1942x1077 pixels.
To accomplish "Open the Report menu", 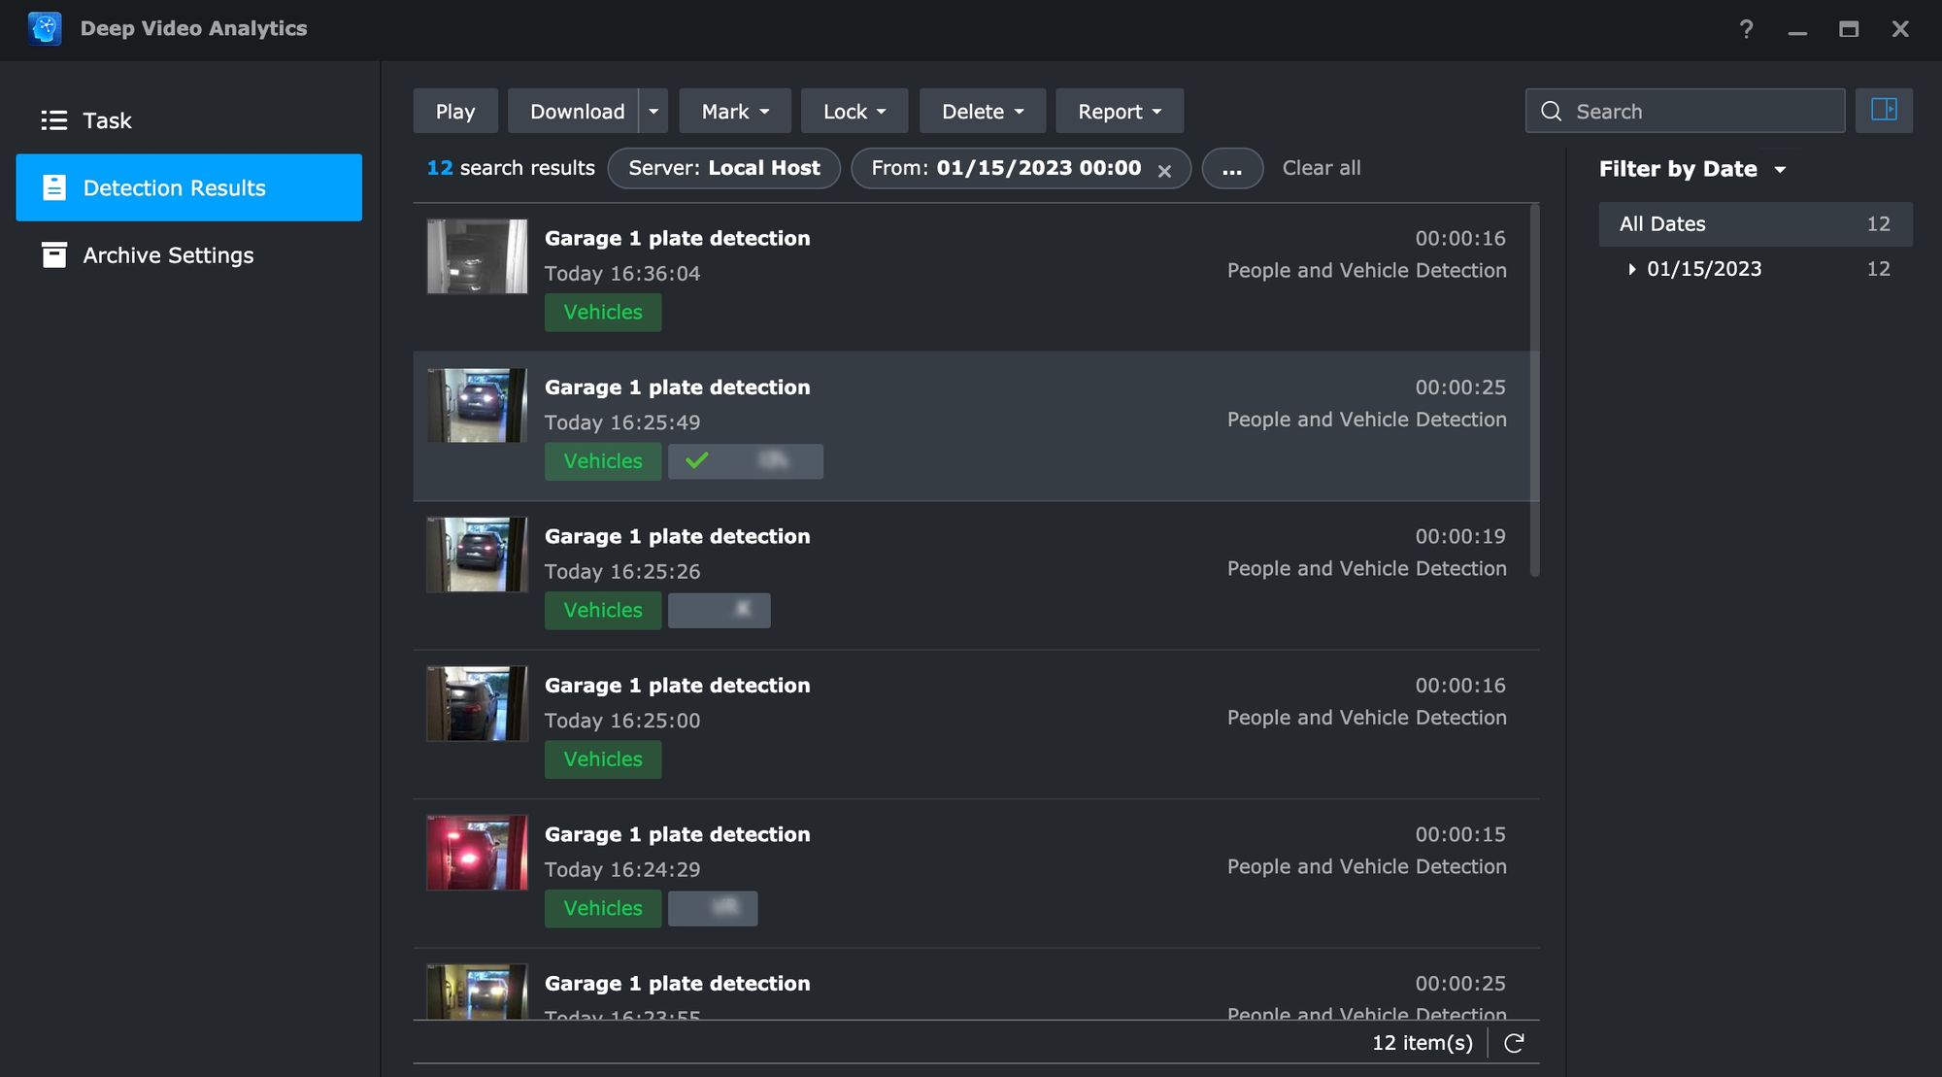I will click(x=1119, y=112).
